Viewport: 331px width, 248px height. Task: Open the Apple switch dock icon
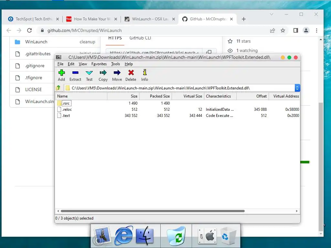coord(207,236)
